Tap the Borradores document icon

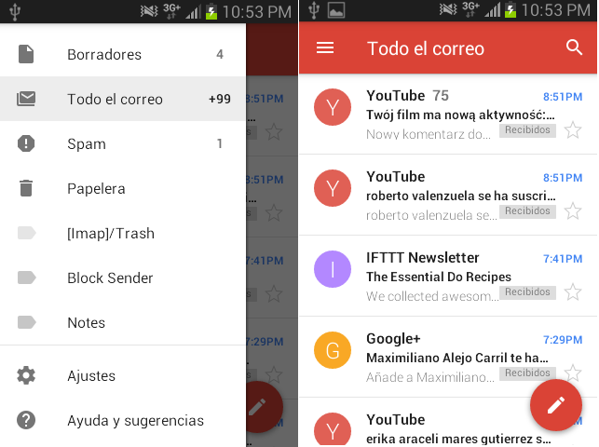point(26,54)
